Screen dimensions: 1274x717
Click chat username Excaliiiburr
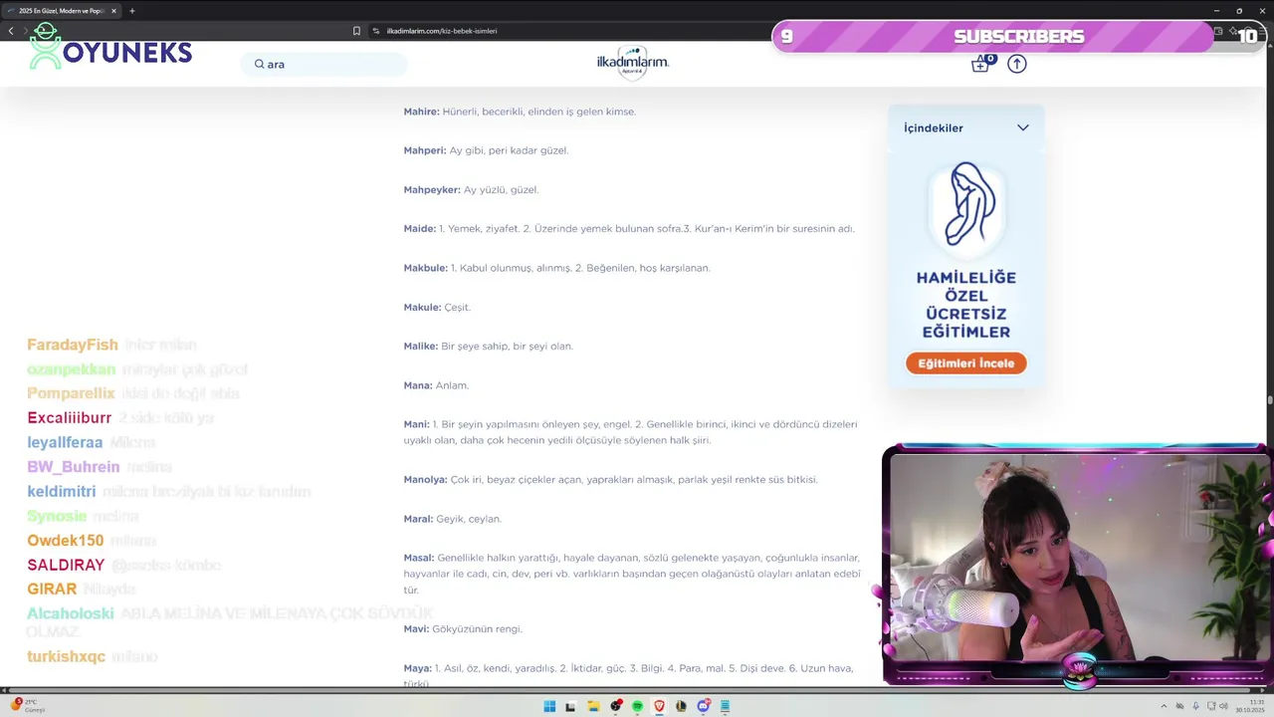(x=69, y=418)
